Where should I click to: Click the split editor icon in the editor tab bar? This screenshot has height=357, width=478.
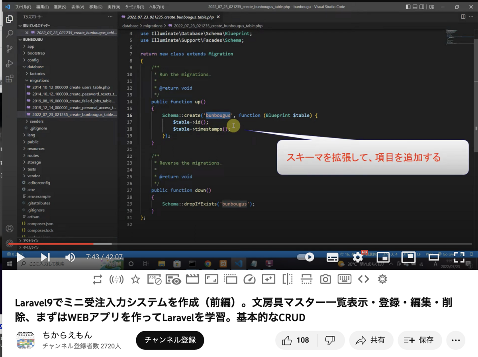[463, 17]
